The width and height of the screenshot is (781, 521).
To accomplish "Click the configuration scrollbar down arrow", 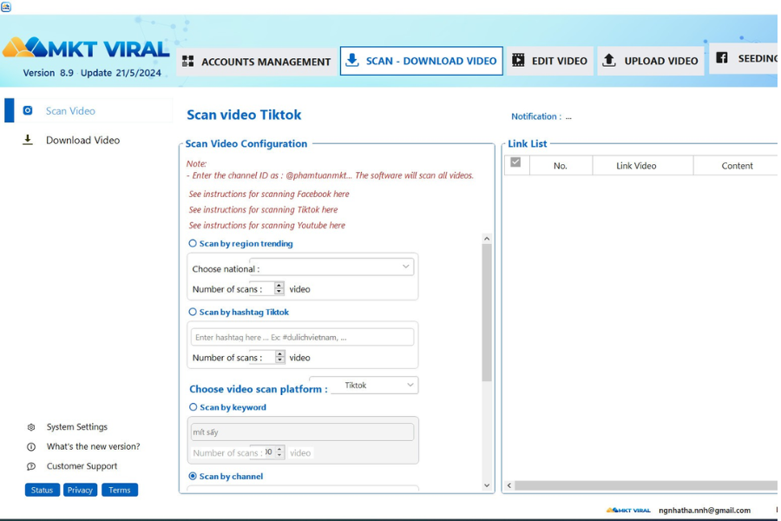I will [487, 485].
